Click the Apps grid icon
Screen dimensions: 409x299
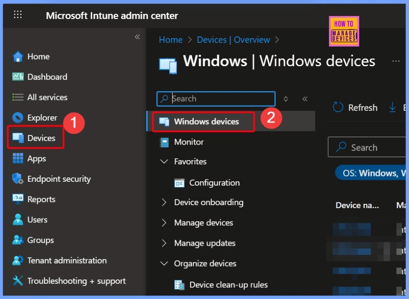point(18,158)
